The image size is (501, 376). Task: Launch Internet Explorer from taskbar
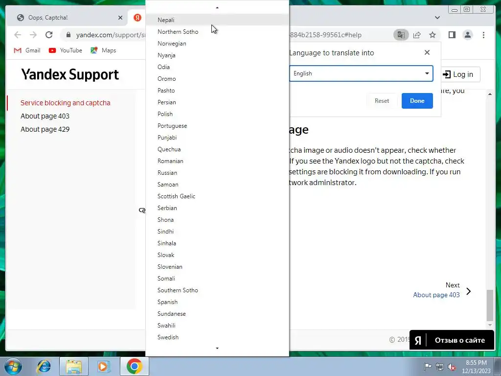44,366
